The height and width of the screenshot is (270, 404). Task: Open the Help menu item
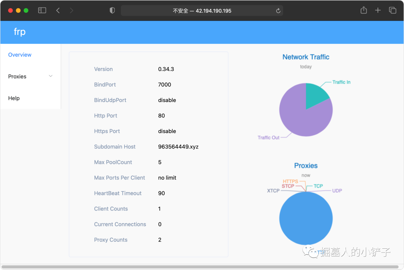14,98
